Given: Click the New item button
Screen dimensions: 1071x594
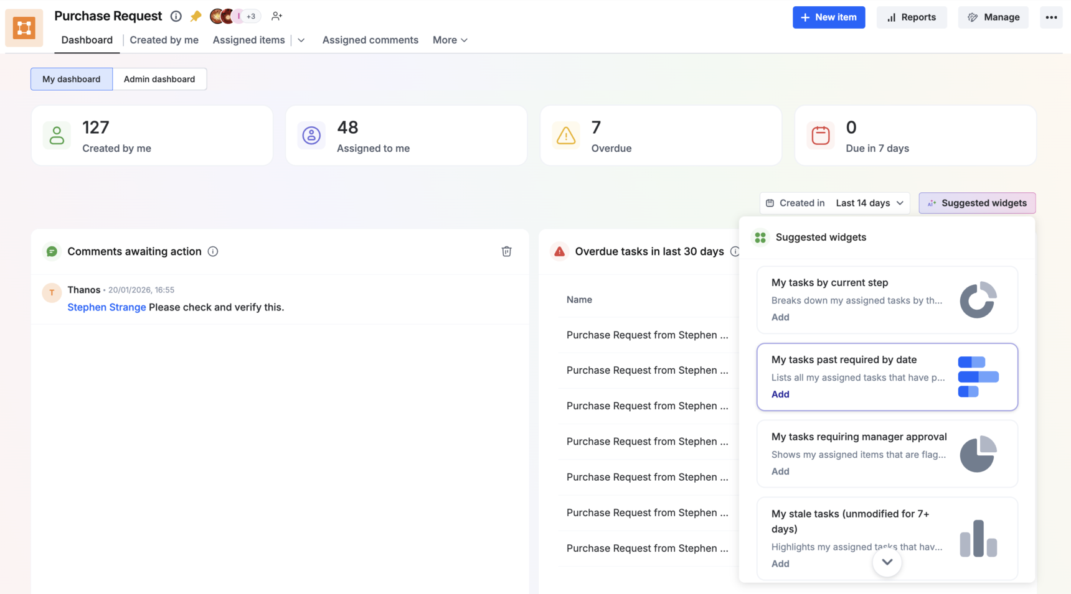Looking at the screenshot, I should [x=828, y=17].
